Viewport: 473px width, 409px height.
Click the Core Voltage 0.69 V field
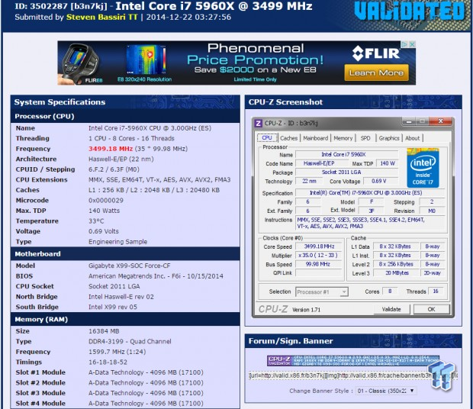point(381,181)
